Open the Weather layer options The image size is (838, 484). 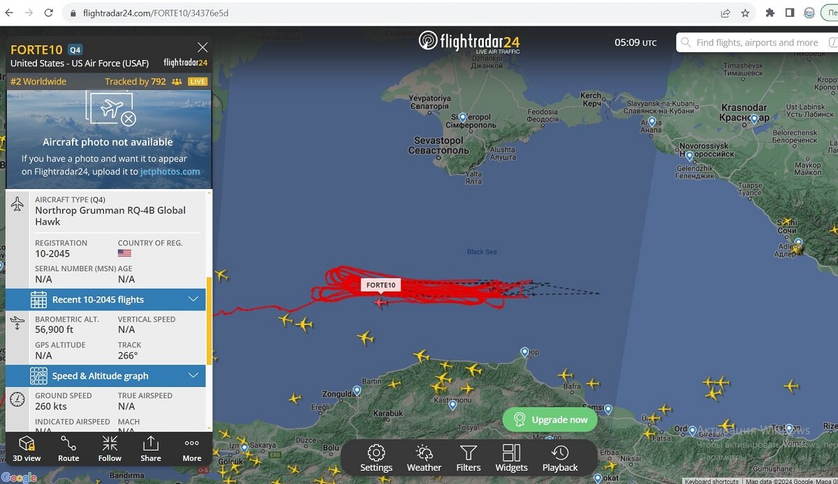pos(424,458)
